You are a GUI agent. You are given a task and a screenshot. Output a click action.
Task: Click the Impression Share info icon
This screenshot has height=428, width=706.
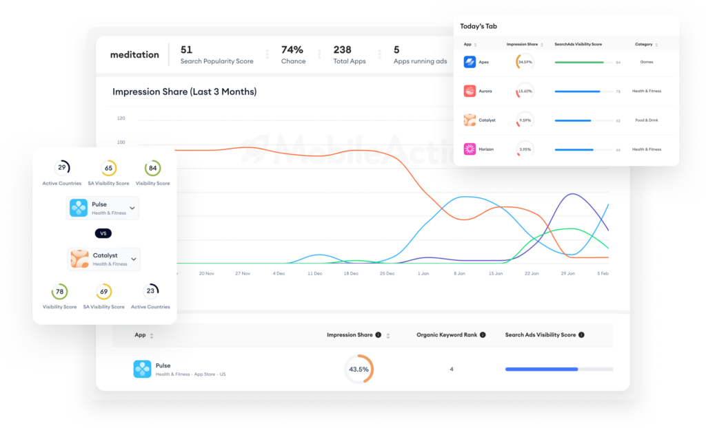[379, 335]
